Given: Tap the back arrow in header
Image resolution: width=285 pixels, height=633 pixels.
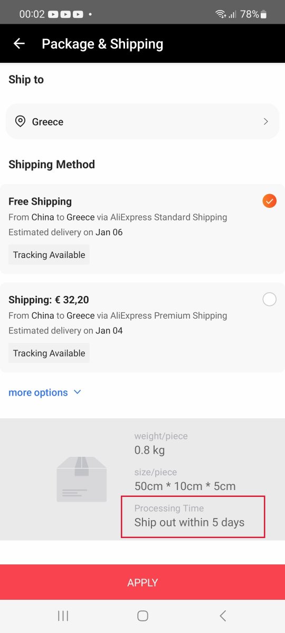Looking at the screenshot, I should [19, 44].
